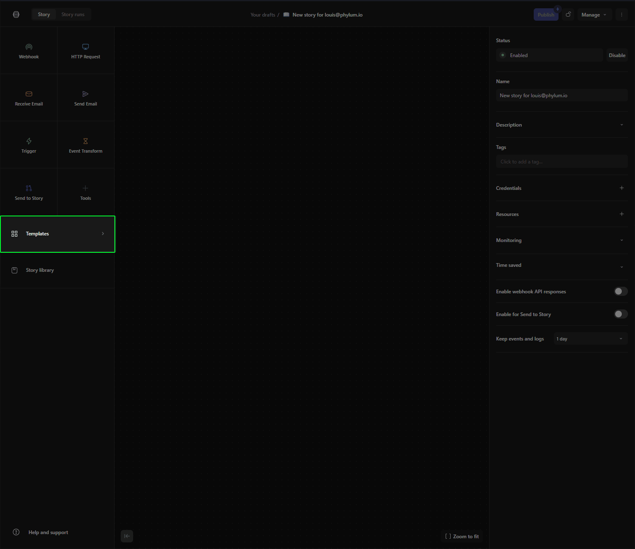Switch to the Story runs tab

(x=73, y=14)
